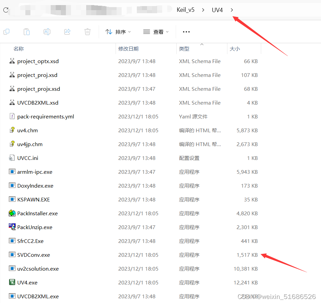Click the file name pack-requirements.yml

click(x=46, y=117)
